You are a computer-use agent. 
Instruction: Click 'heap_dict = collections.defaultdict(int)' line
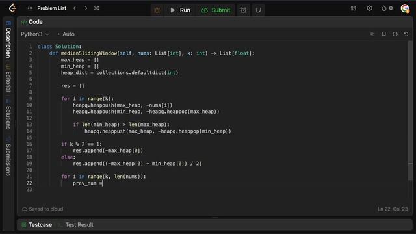[x=120, y=73]
